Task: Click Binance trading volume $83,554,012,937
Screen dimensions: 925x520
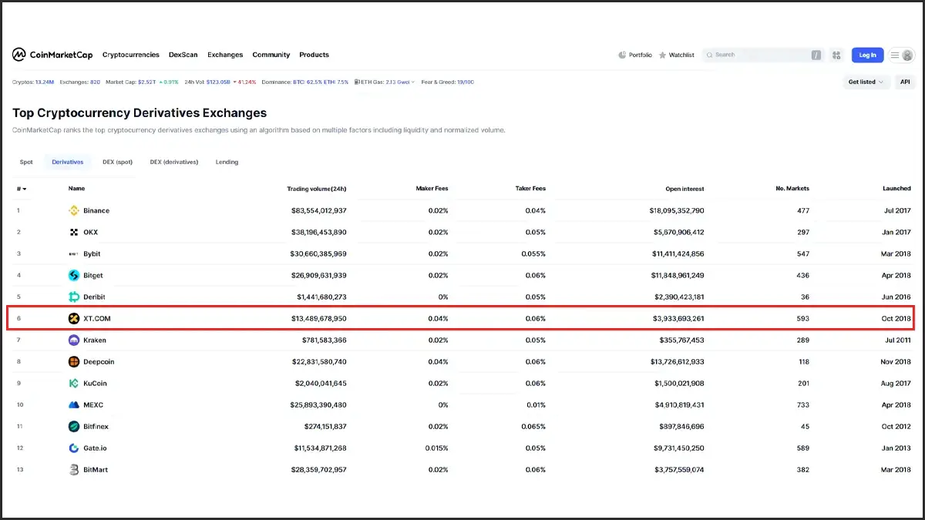Action: coord(318,210)
